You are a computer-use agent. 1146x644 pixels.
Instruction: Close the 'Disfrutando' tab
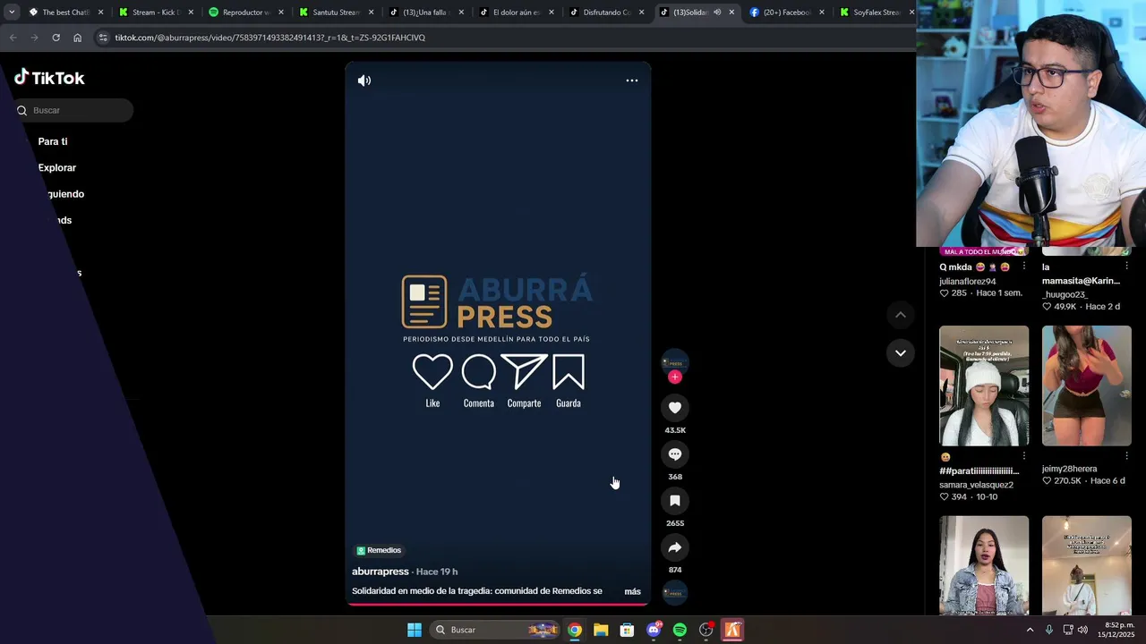click(x=641, y=13)
